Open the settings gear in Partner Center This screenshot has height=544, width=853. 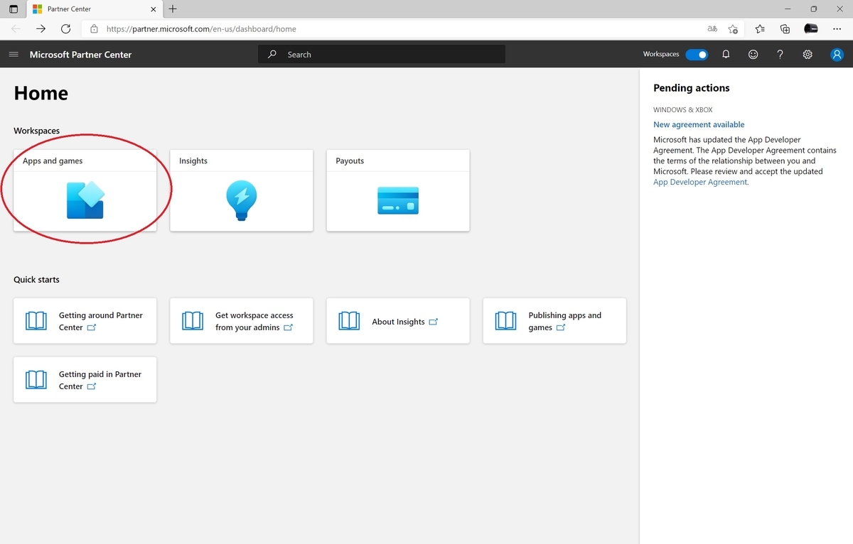pos(808,54)
